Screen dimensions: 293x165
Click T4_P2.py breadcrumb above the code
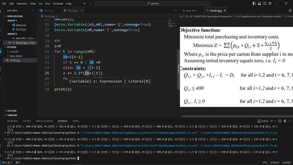coord(49,16)
